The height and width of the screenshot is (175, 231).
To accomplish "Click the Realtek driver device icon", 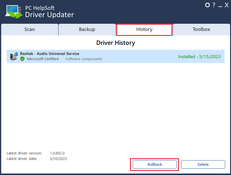I will (14, 56).
